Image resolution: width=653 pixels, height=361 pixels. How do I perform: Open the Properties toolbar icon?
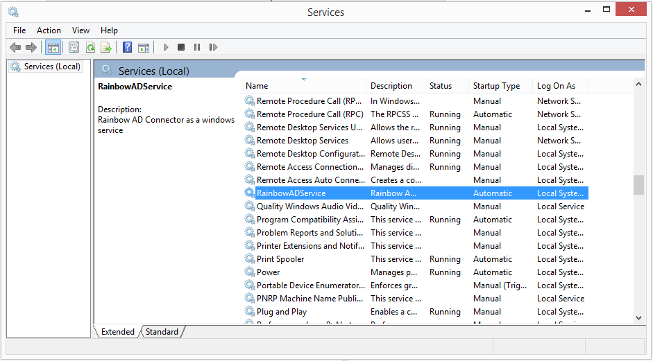[x=74, y=47]
